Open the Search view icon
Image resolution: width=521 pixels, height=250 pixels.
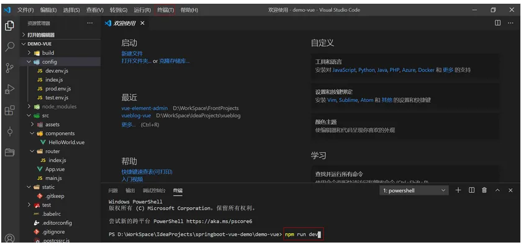(10, 47)
